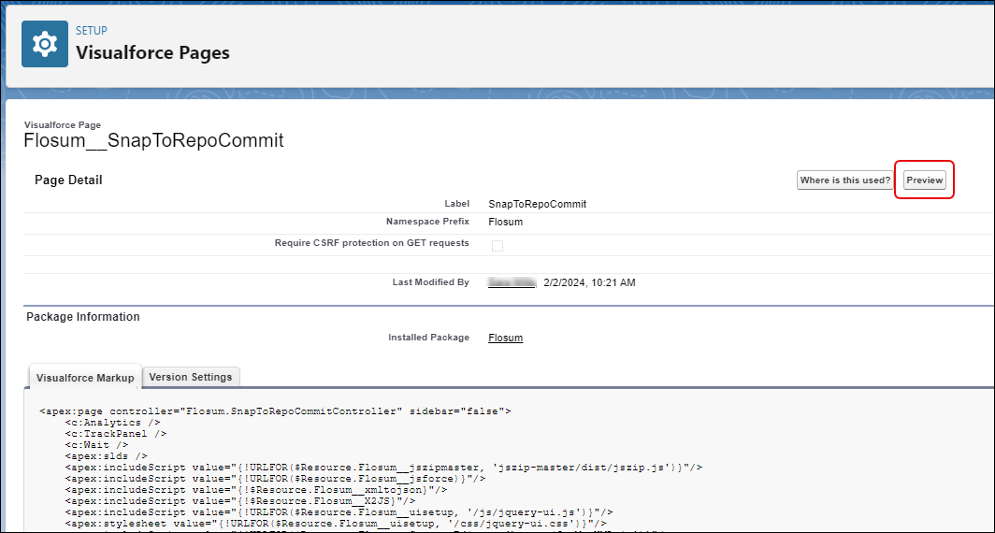Click the SETUP breadcrumb text
The image size is (995, 533).
coord(92,31)
